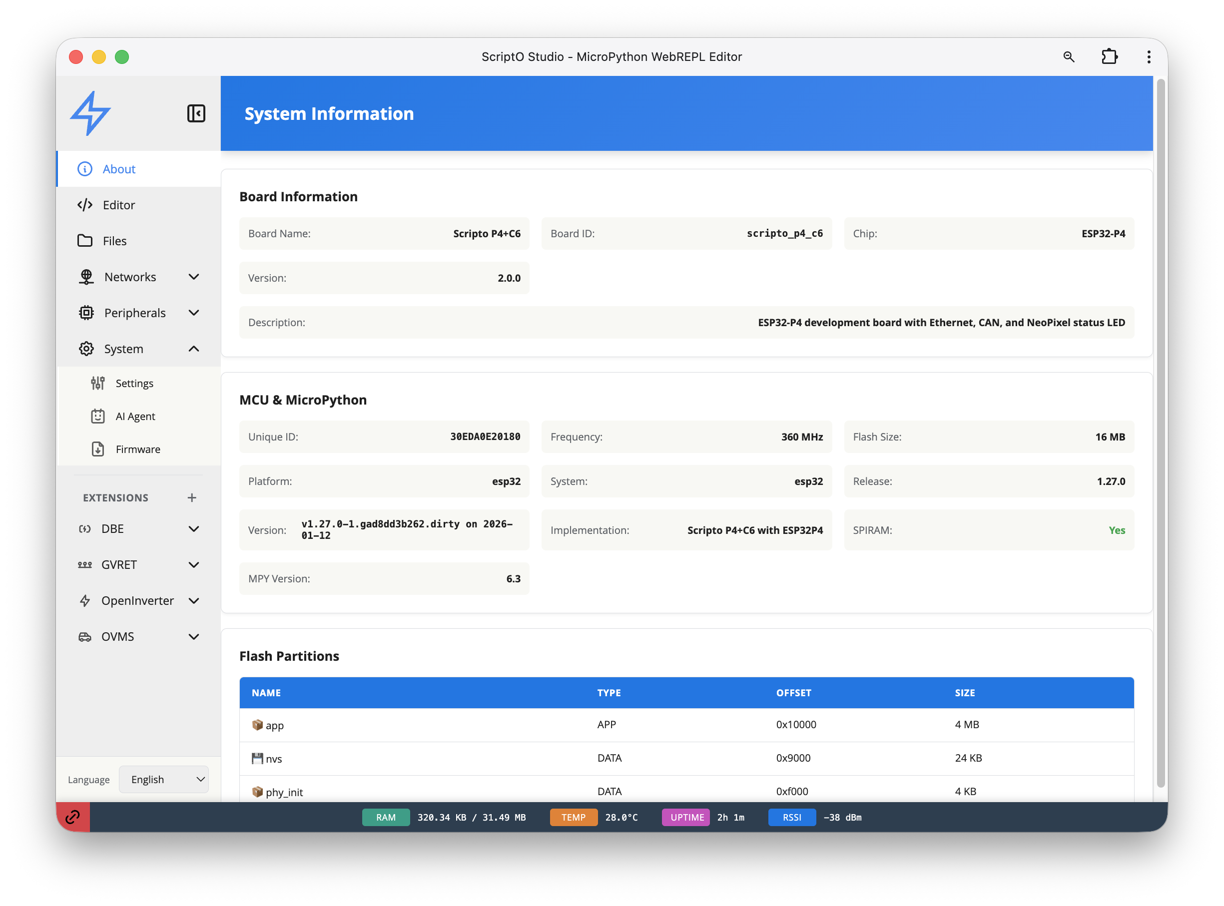Collapse the sidebar panel toggle
This screenshot has width=1224, height=906.
pyautogui.click(x=196, y=113)
